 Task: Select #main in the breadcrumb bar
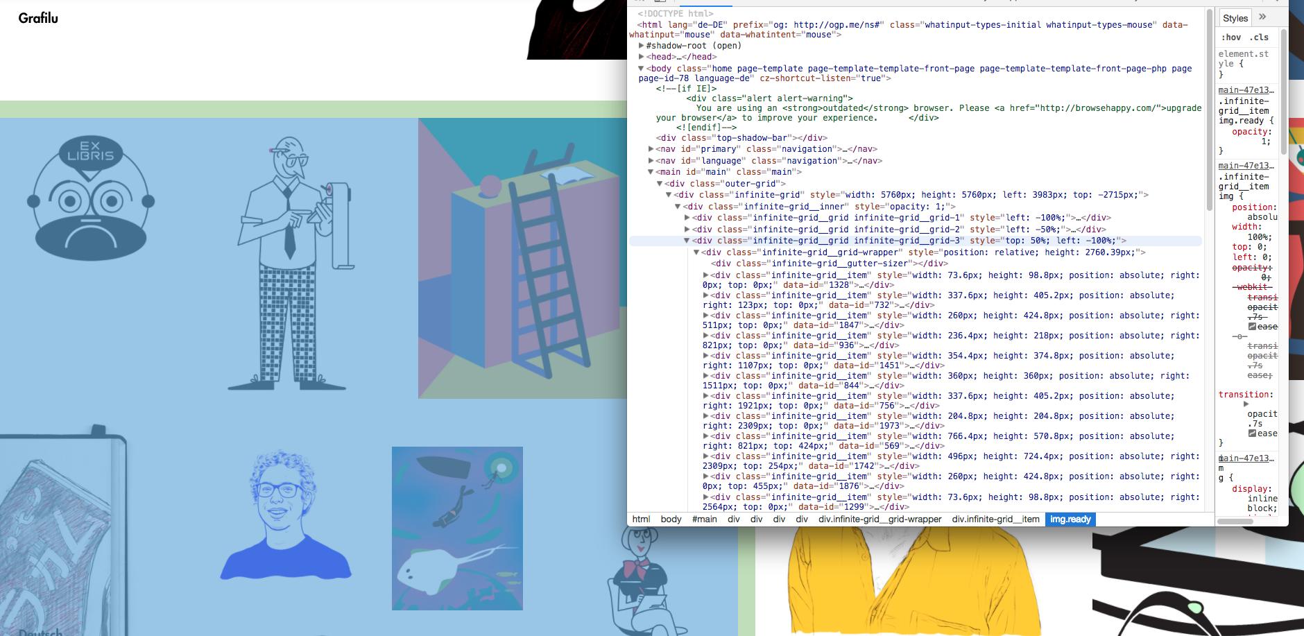point(705,519)
